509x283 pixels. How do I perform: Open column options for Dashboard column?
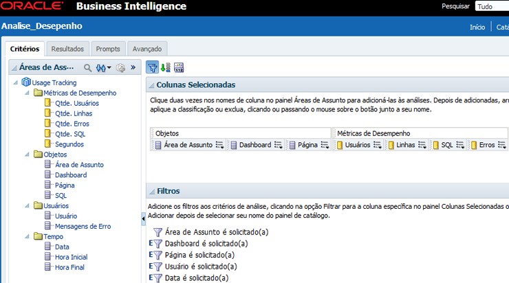(278, 145)
